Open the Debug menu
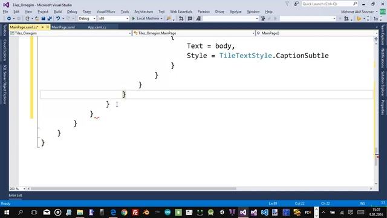Viewport: 387px width, 218px height. pos(72,12)
